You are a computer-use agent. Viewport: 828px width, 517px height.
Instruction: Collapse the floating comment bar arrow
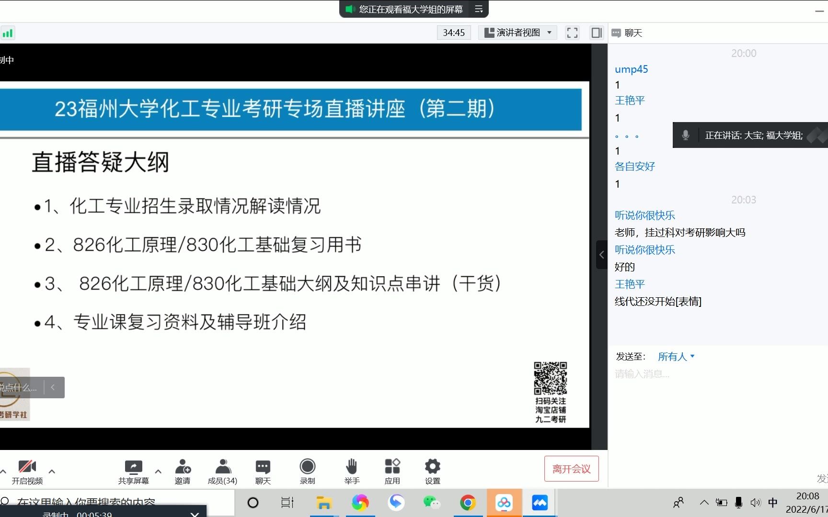(53, 387)
